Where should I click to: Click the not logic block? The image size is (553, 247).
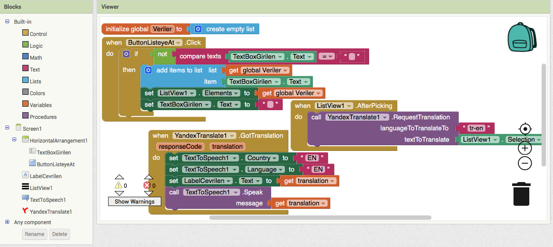point(162,54)
